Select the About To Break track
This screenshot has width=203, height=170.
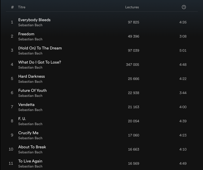click(32, 147)
